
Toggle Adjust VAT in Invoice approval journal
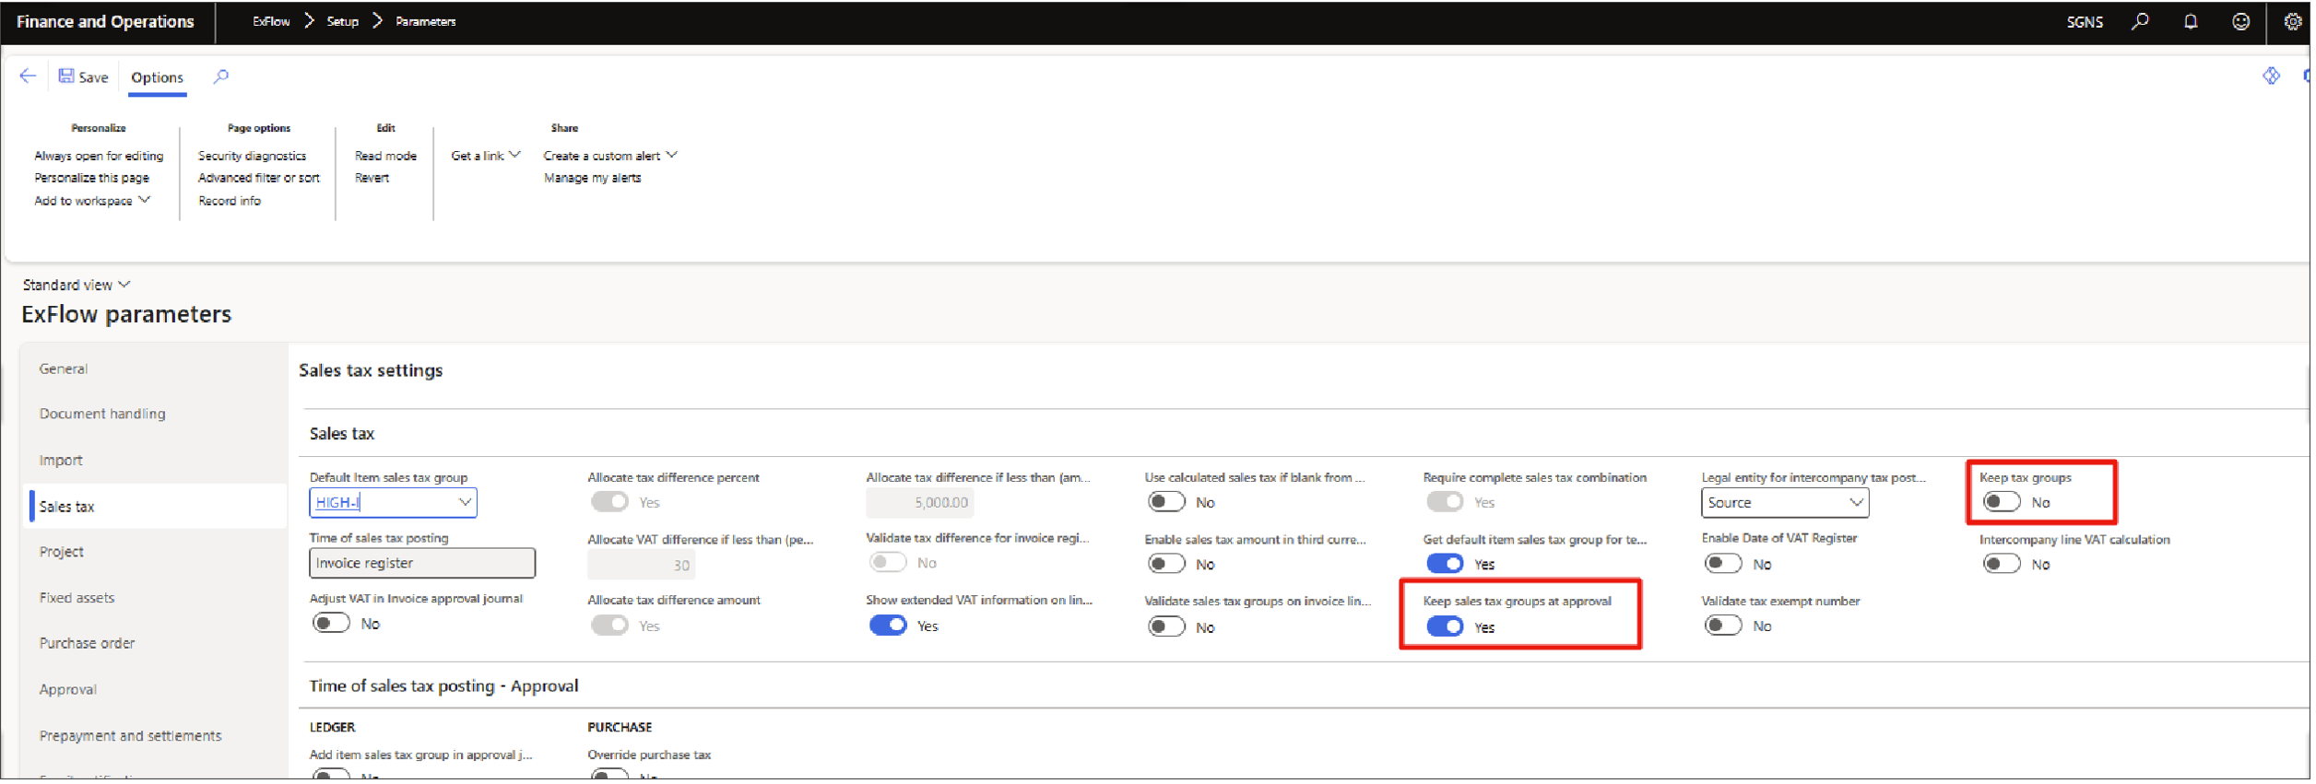[332, 625]
